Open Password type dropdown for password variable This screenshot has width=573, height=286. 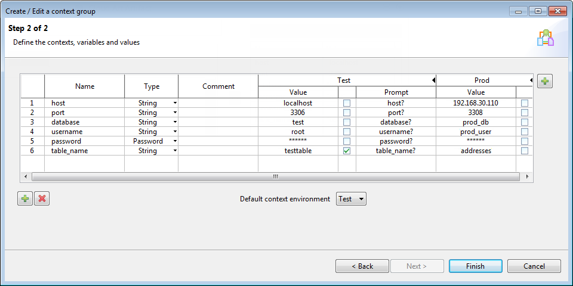point(175,141)
